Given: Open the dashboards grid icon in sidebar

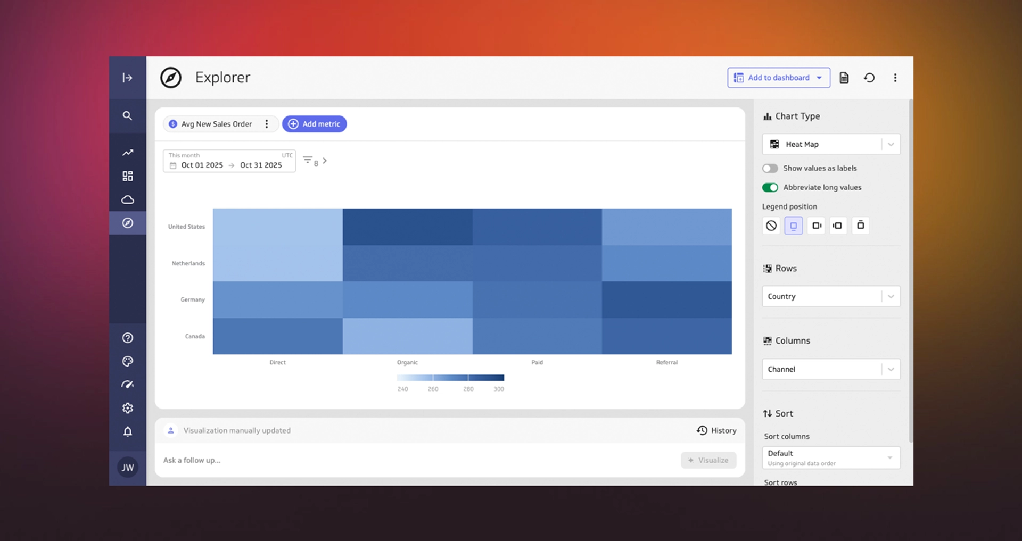Looking at the screenshot, I should 127,176.
